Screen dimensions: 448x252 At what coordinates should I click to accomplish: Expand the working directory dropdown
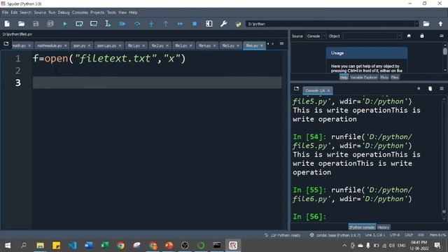tap(416, 24)
